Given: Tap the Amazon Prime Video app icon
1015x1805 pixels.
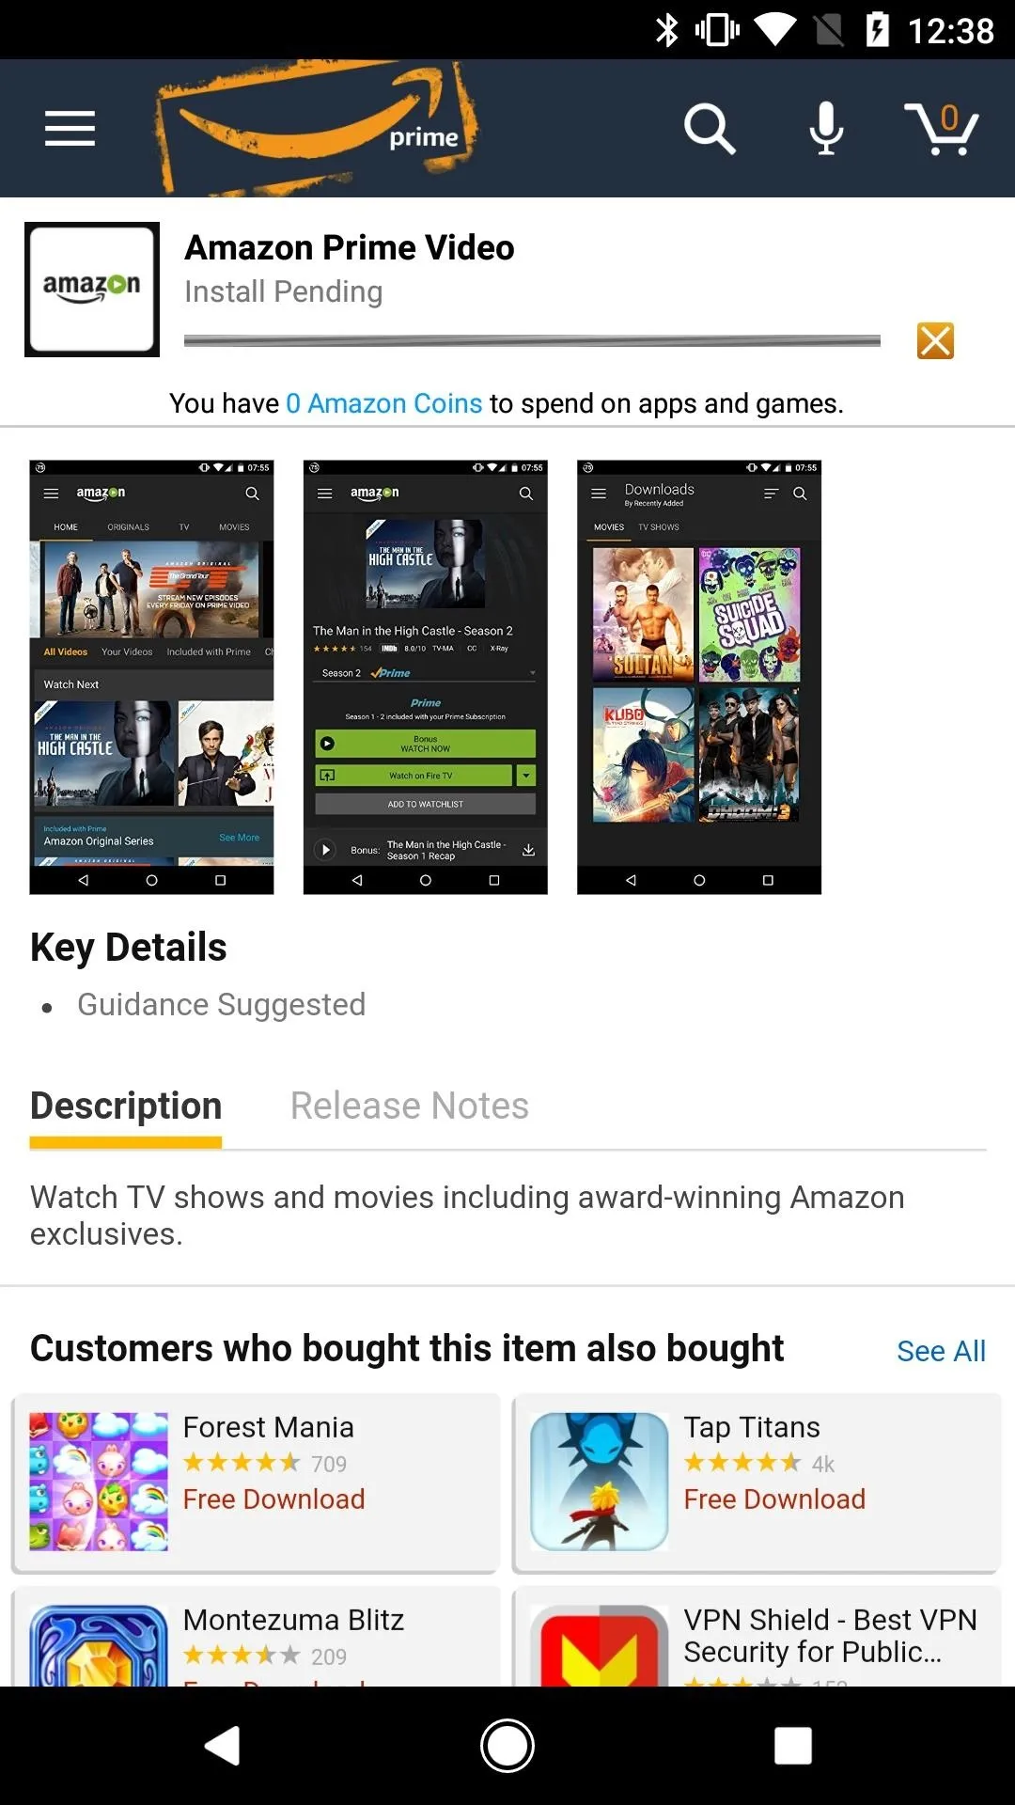Looking at the screenshot, I should click(x=92, y=290).
